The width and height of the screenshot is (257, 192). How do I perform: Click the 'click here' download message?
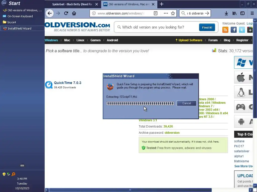click(213, 141)
